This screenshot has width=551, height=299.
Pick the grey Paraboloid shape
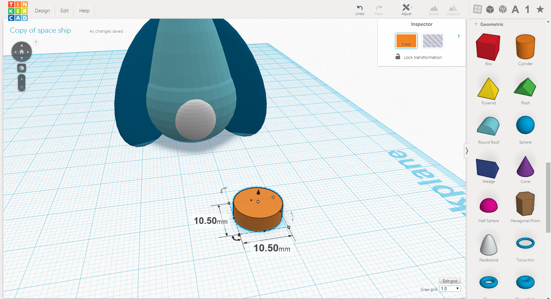489,245
